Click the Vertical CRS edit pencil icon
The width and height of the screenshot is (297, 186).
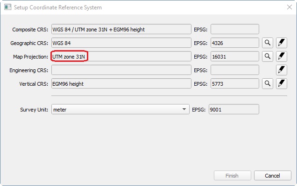282,83
